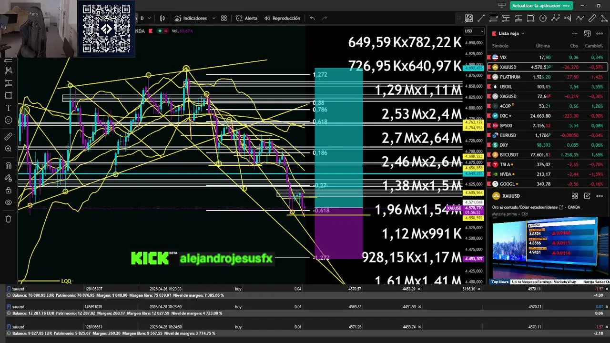Sort watchlist by Última column
This screenshot has height=343, width=610.
coord(543,46)
